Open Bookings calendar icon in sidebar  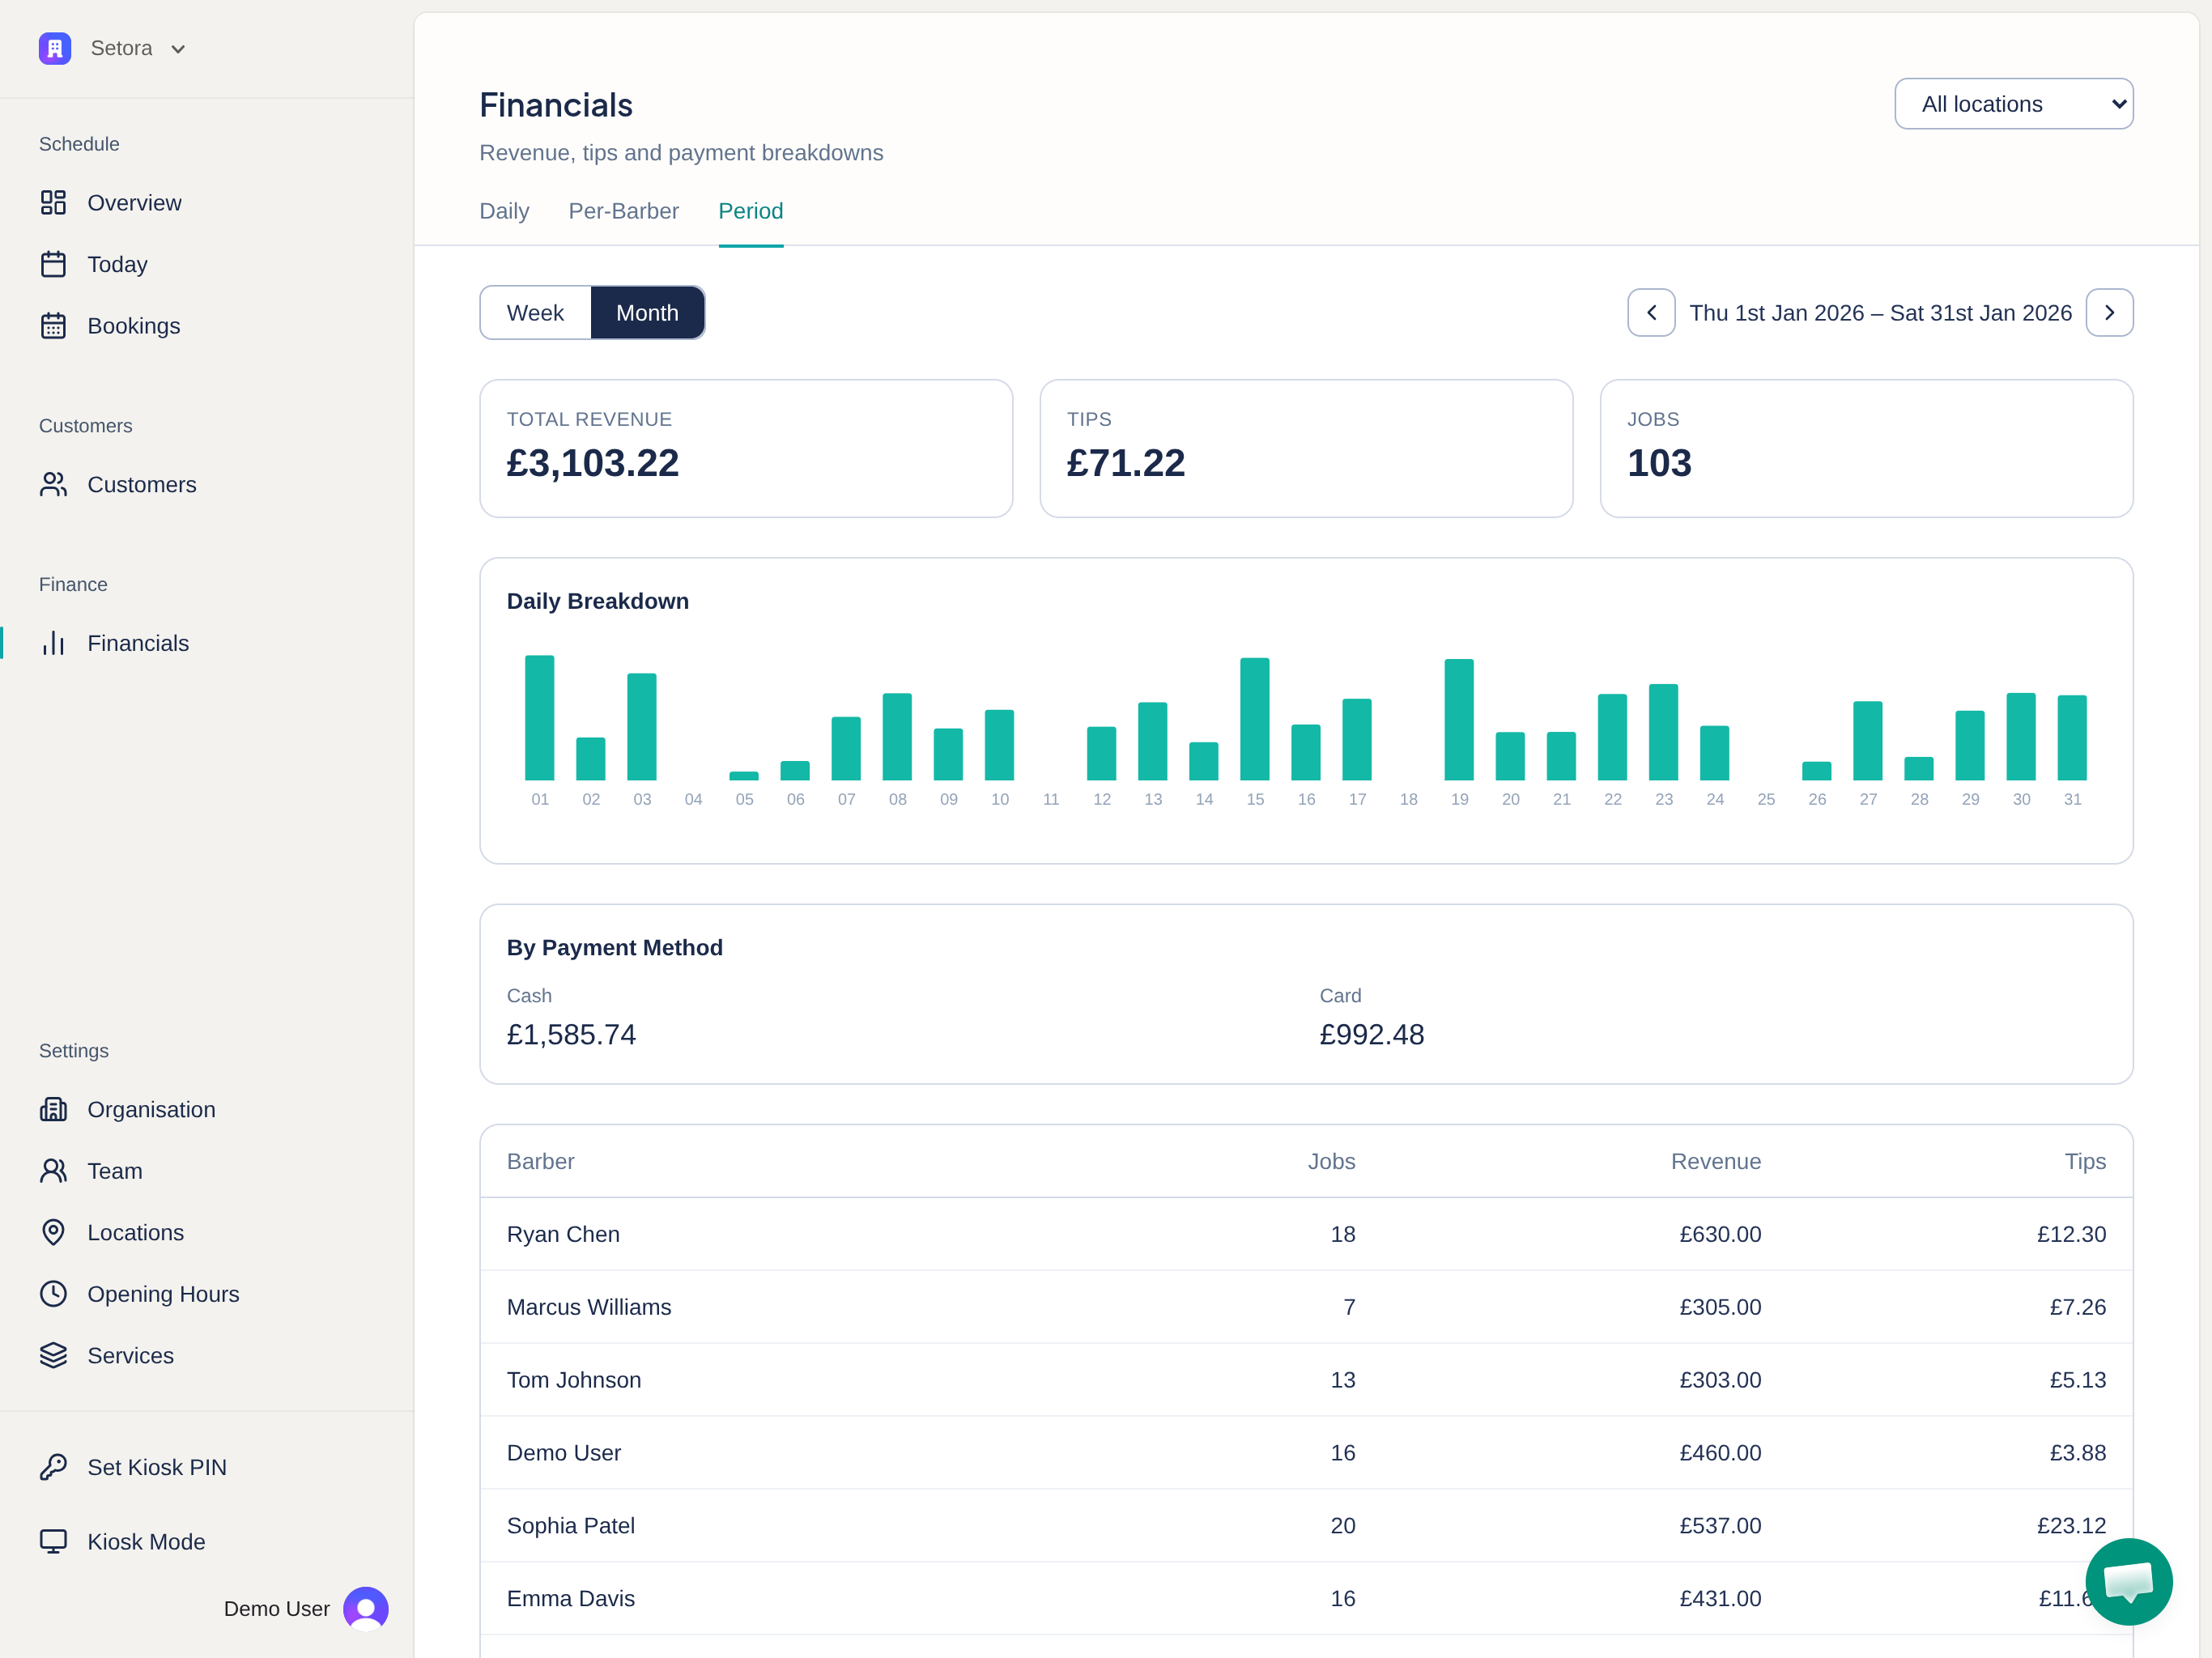(x=53, y=326)
